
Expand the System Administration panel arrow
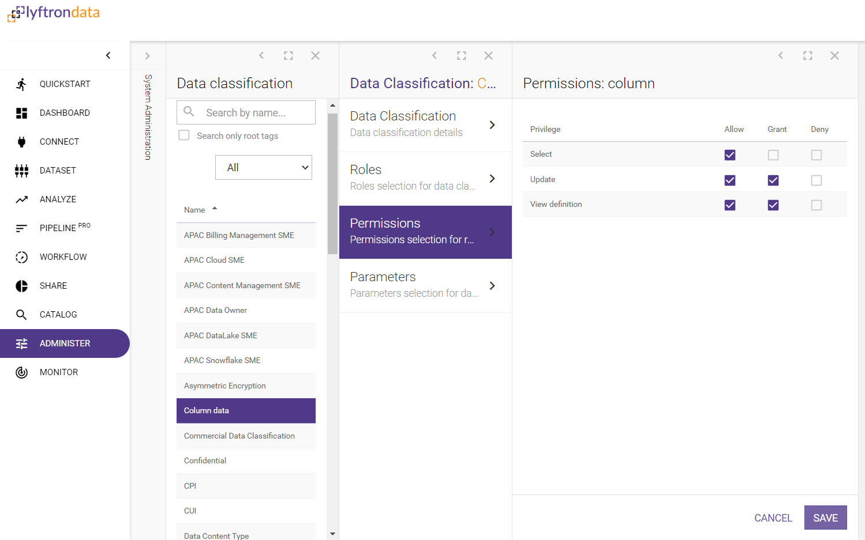148,56
